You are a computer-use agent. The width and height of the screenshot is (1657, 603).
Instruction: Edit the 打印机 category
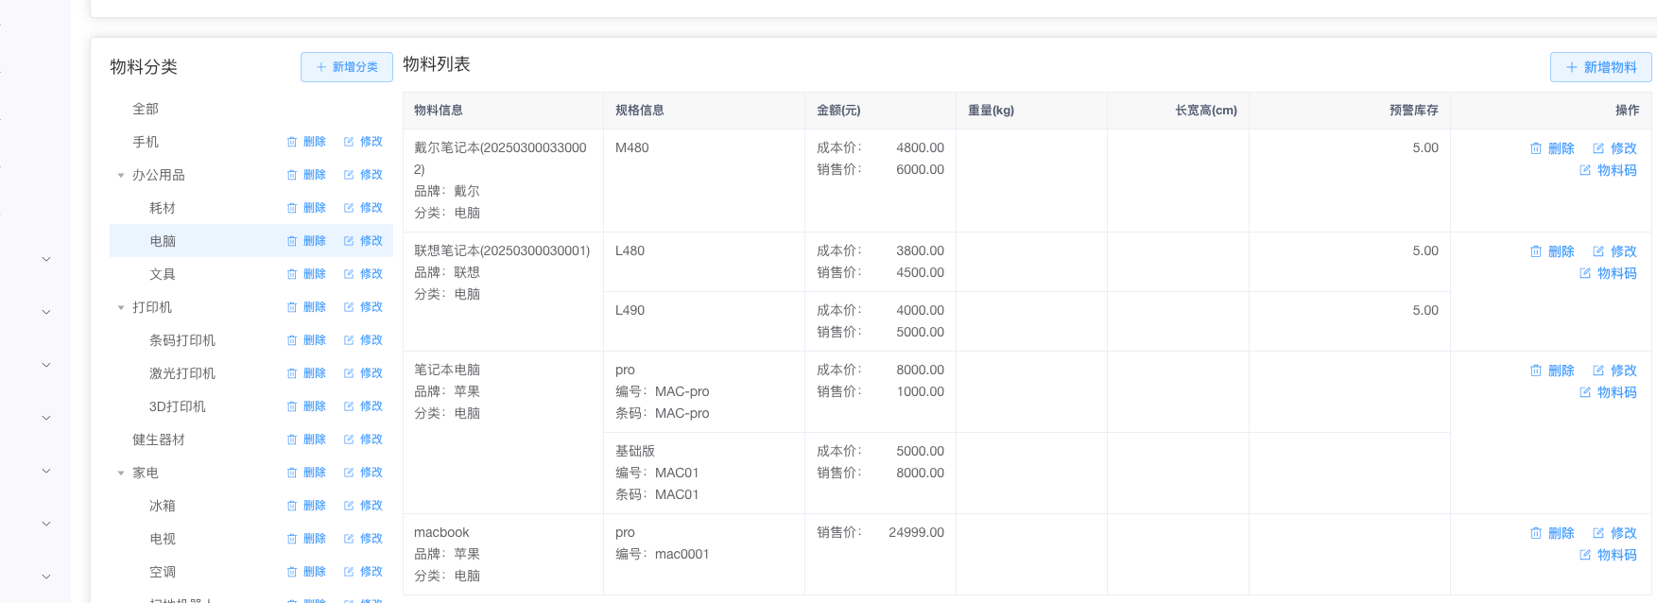363,307
